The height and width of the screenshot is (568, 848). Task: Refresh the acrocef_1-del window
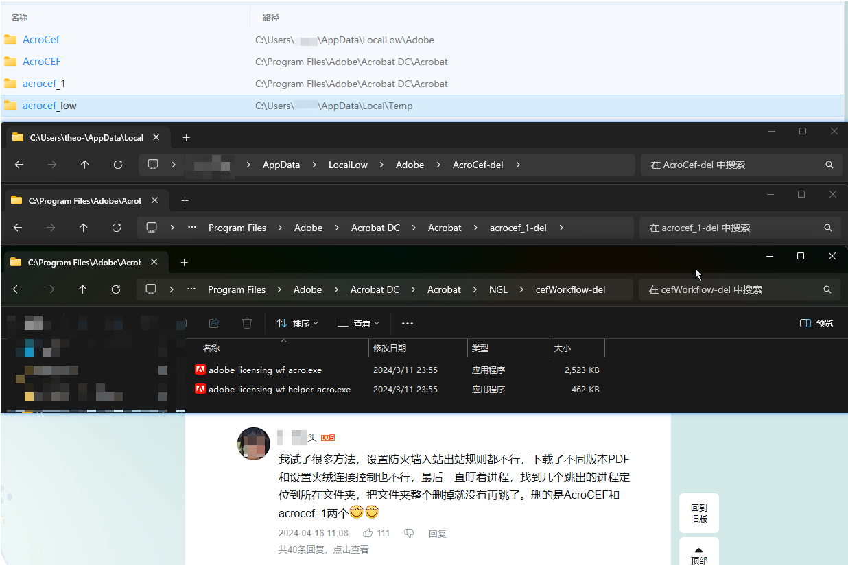[117, 228]
